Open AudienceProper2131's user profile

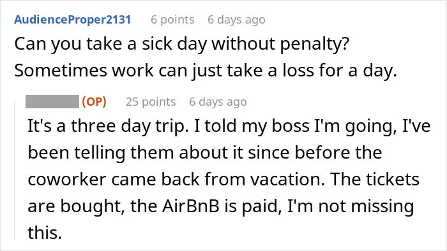click(72, 20)
